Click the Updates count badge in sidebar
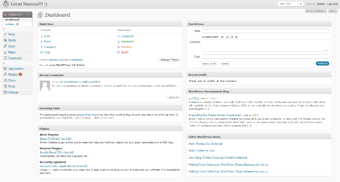The height and width of the screenshot is (182, 340). (17, 24)
